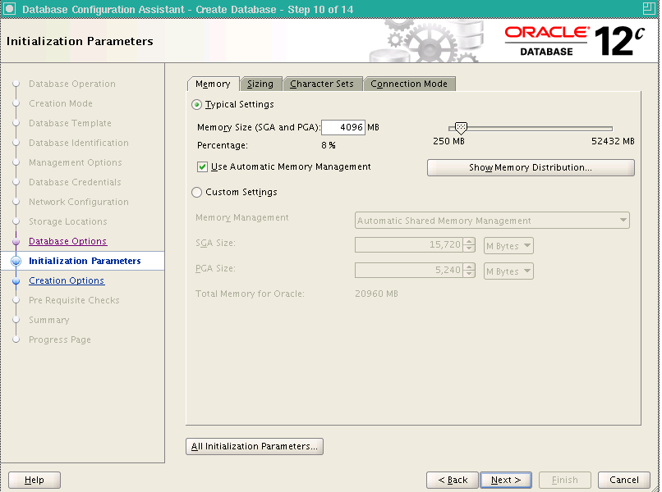
Task: Click the memory size slider handle
Action: 461,128
